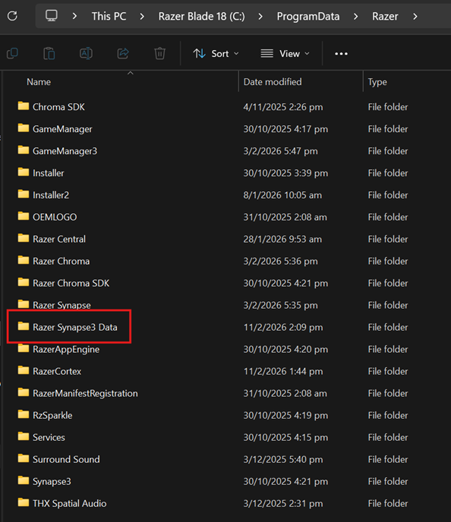
Task: Click the Delete trash icon in toolbar
Action: point(159,53)
